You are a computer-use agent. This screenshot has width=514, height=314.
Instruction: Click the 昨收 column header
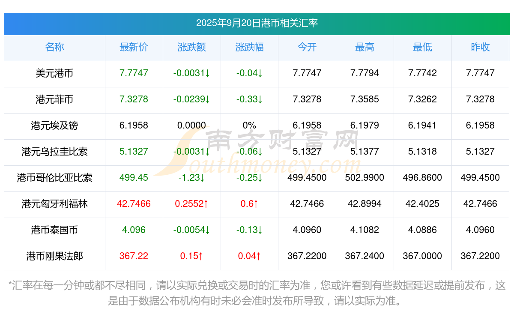(x=480, y=47)
